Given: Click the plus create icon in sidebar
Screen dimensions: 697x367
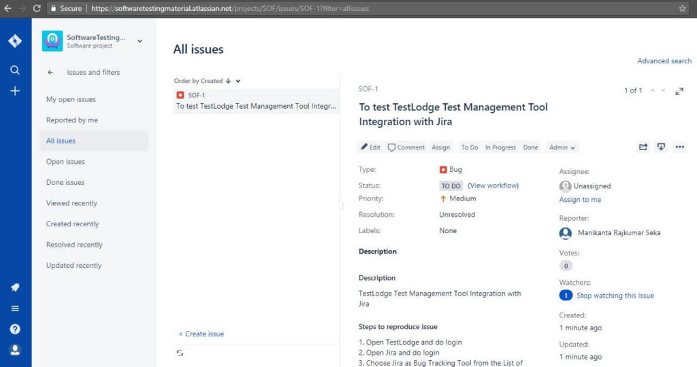Looking at the screenshot, I should pos(15,91).
